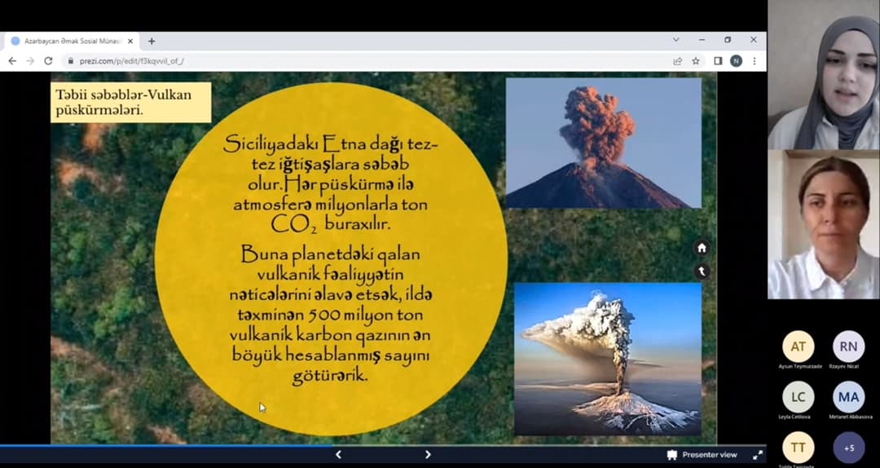Click the Prezi return arrow icon
Viewport: 880px width, 468px height.
click(x=702, y=272)
